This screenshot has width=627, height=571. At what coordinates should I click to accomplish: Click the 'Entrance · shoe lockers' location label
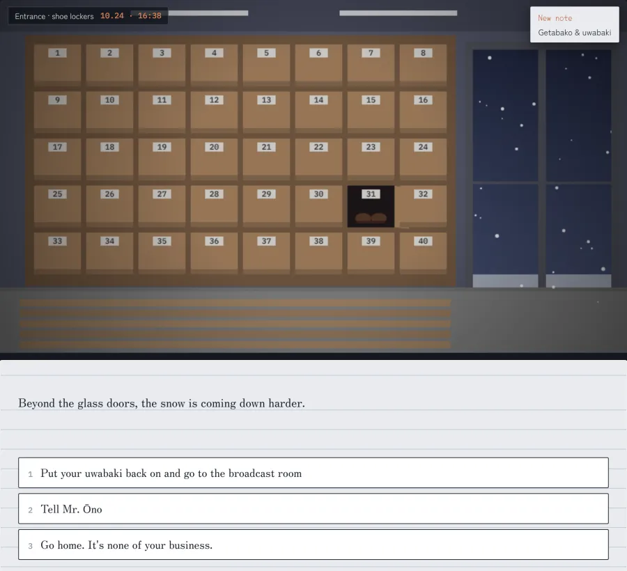(54, 17)
